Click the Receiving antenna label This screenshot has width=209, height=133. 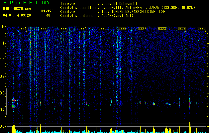pyautogui.click(x=76, y=16)
